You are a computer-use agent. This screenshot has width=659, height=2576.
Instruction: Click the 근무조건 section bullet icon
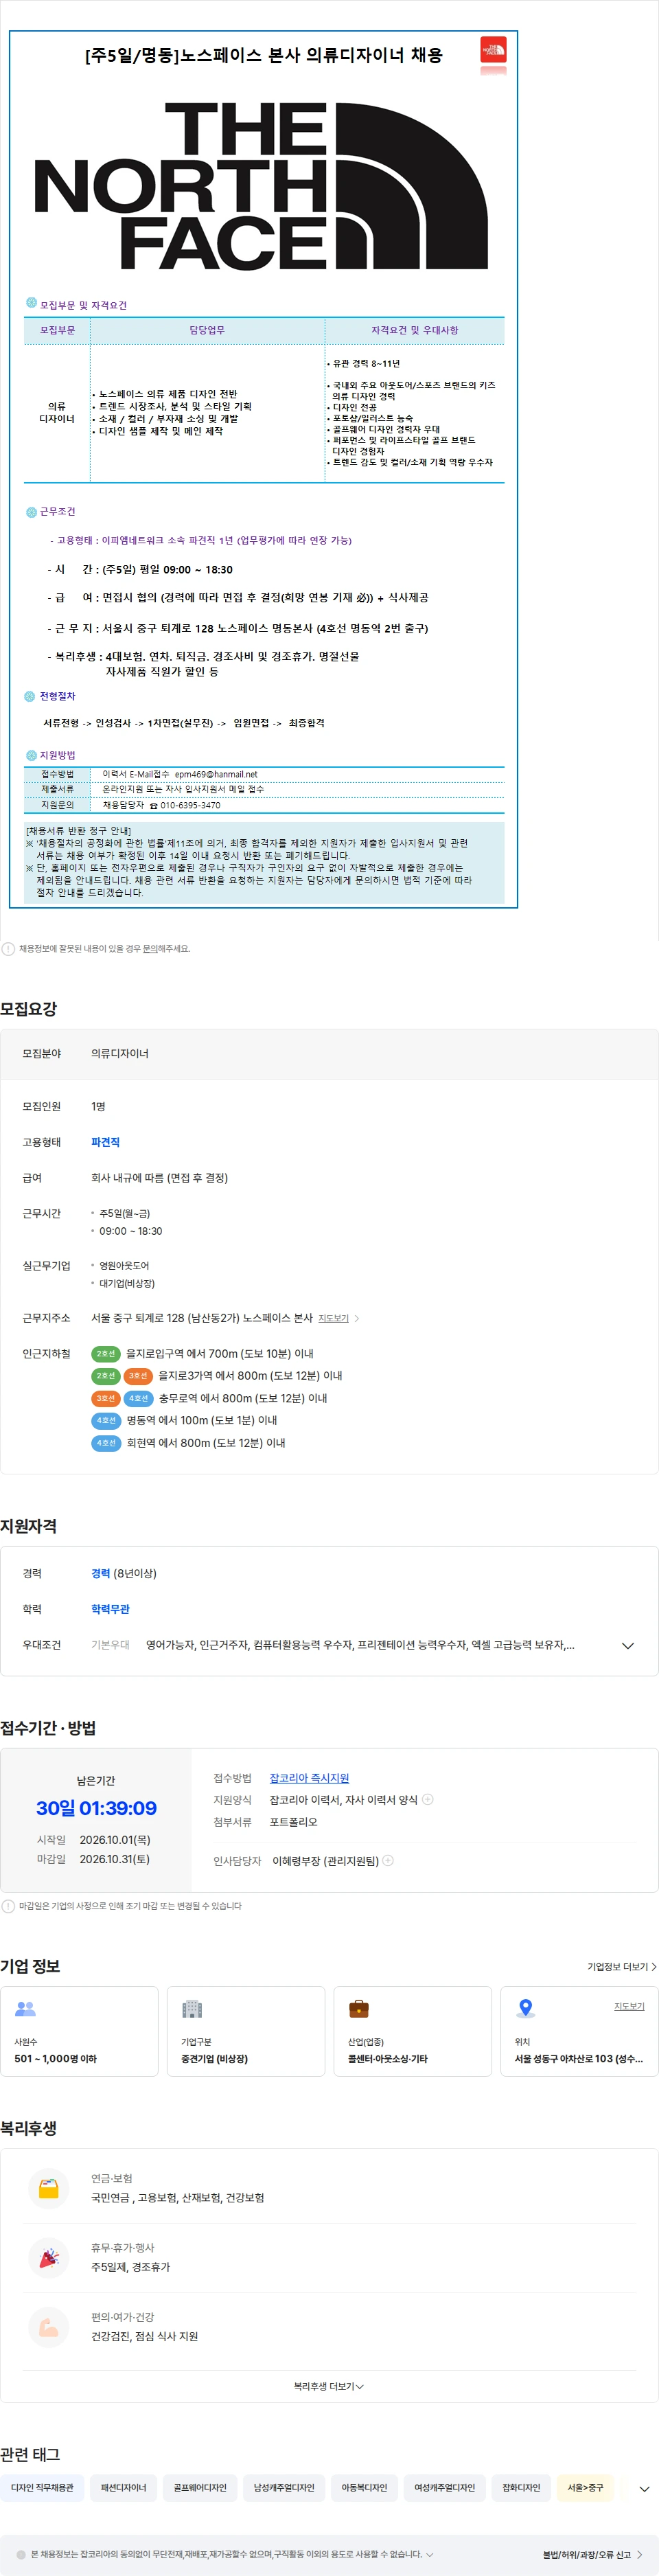[31, 512]
